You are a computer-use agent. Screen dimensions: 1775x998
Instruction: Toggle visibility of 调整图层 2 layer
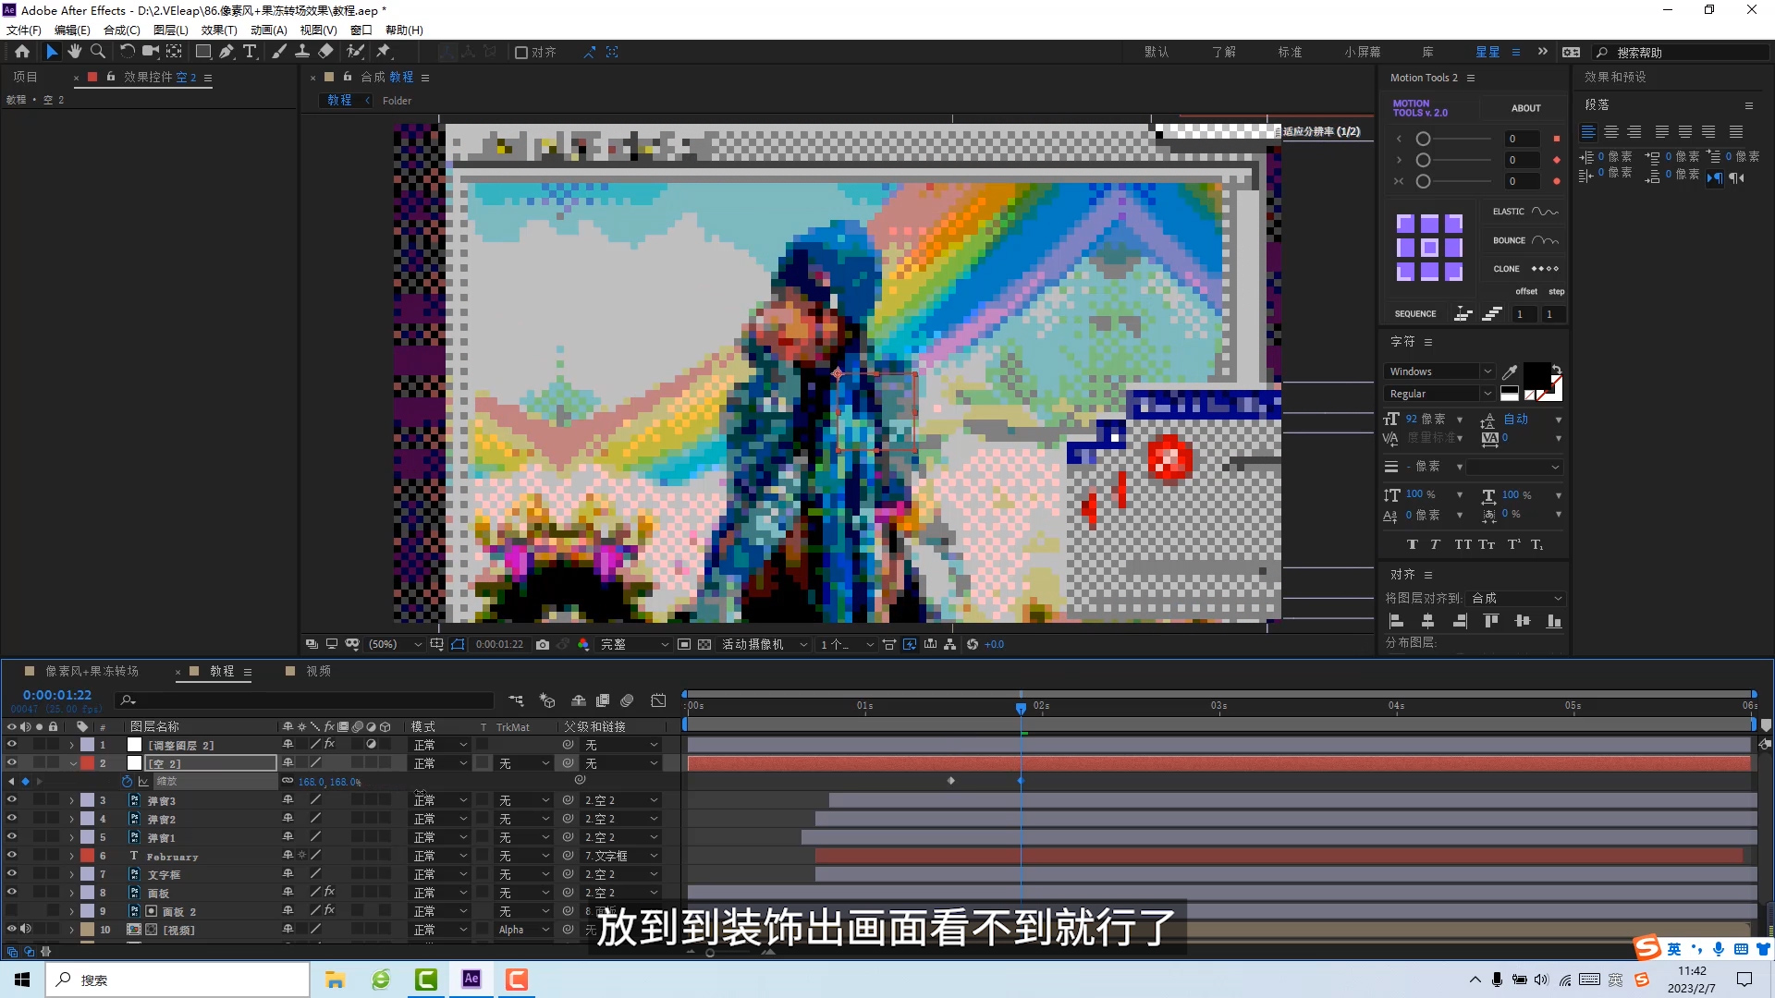[x=11, y=745]
